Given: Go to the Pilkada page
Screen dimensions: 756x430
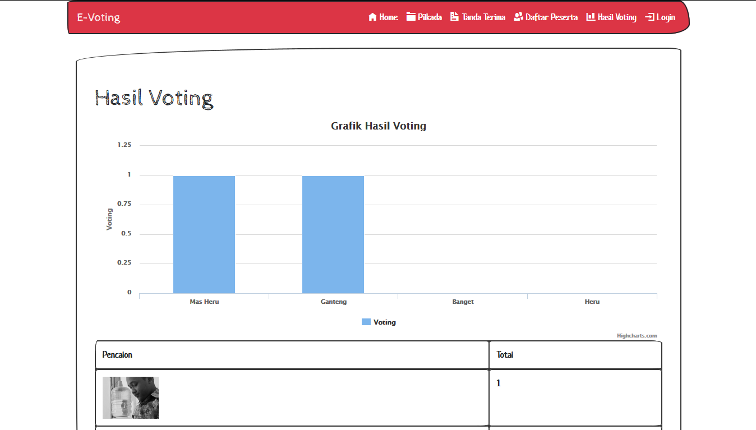Looking at the screenshot, I should pyautogui.click(x=430, y=17).
